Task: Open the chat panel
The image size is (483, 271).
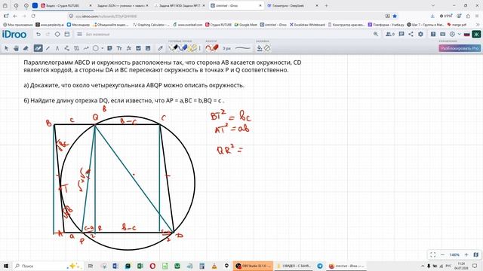Action: (401, 34)
